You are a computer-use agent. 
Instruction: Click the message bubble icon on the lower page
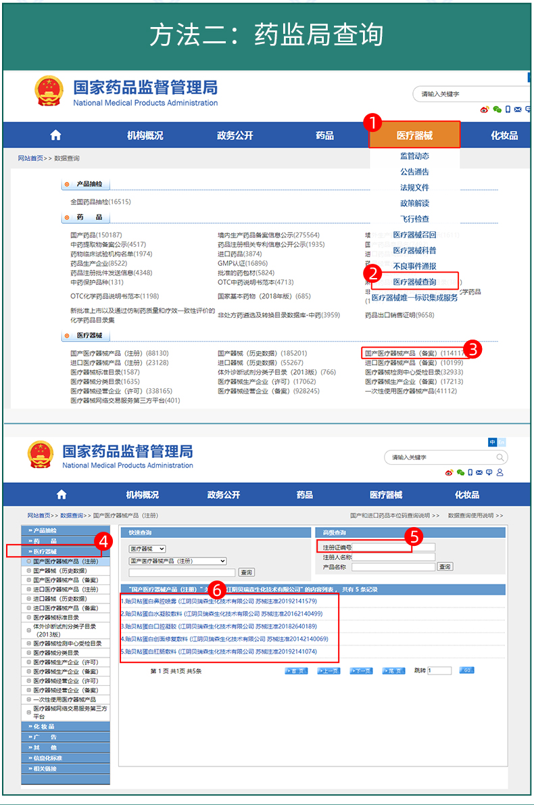[489, 472]
